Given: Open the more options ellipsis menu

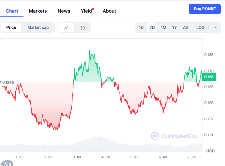Looking at the screenshot, I should pyautogui.click(x=215, y=28).
